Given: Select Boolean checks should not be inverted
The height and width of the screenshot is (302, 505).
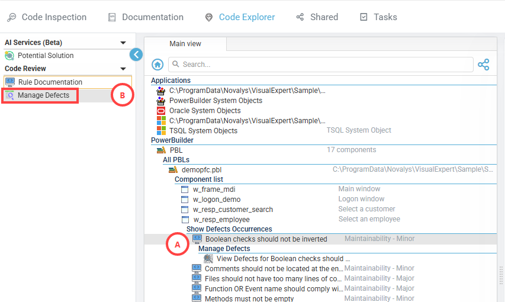Looking at the screenshot, I should click(266, 239).
